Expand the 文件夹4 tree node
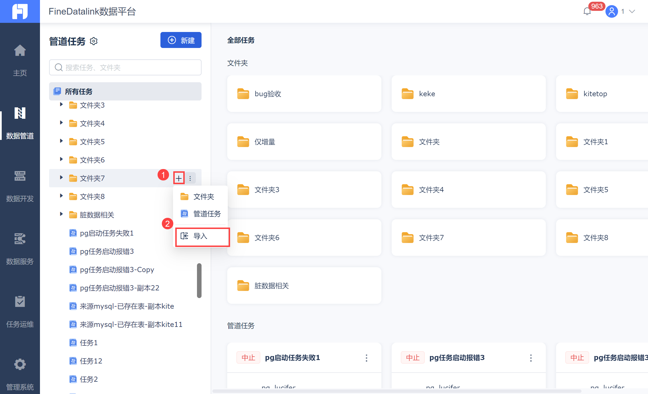This screenshot has width=648, height=394. pyautogui.click(x=61, y=123)
